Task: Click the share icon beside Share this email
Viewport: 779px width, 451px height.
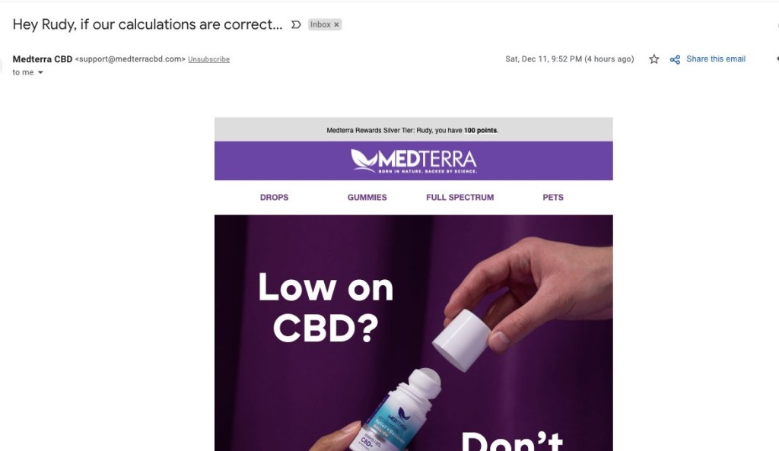Action: [x=675, y=59]
